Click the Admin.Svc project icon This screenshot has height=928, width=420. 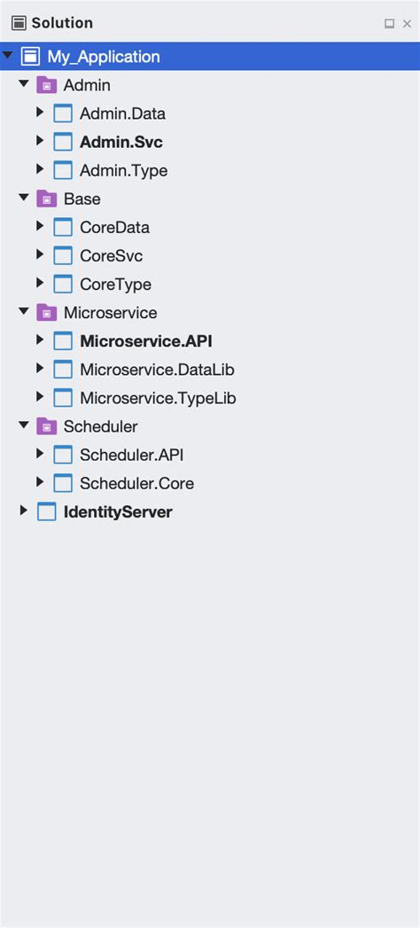pos(63,142)
